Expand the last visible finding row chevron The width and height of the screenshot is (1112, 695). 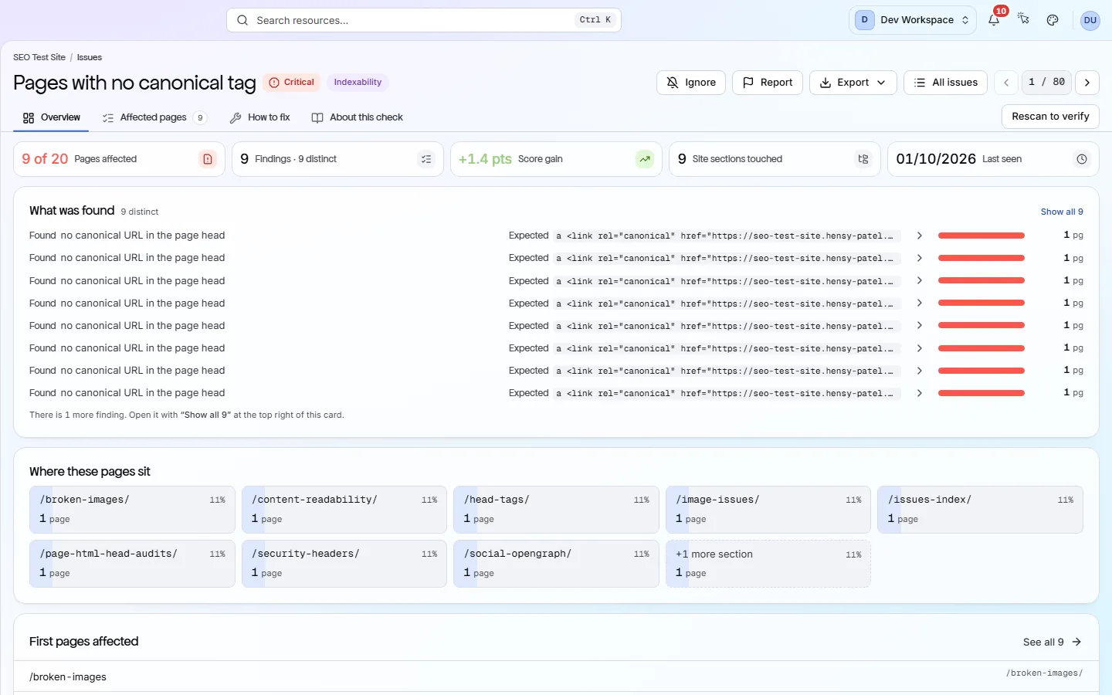[x=919, y=393]
